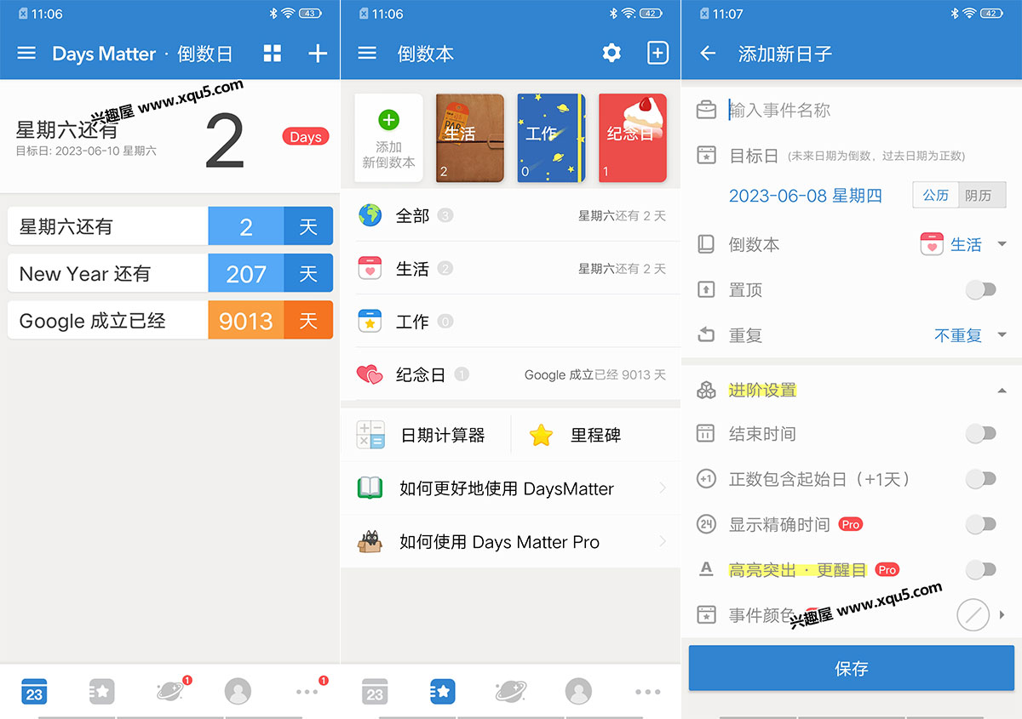
Task: Open hamburger menu on the 倒数本 screen
Action: pos(367,54)
